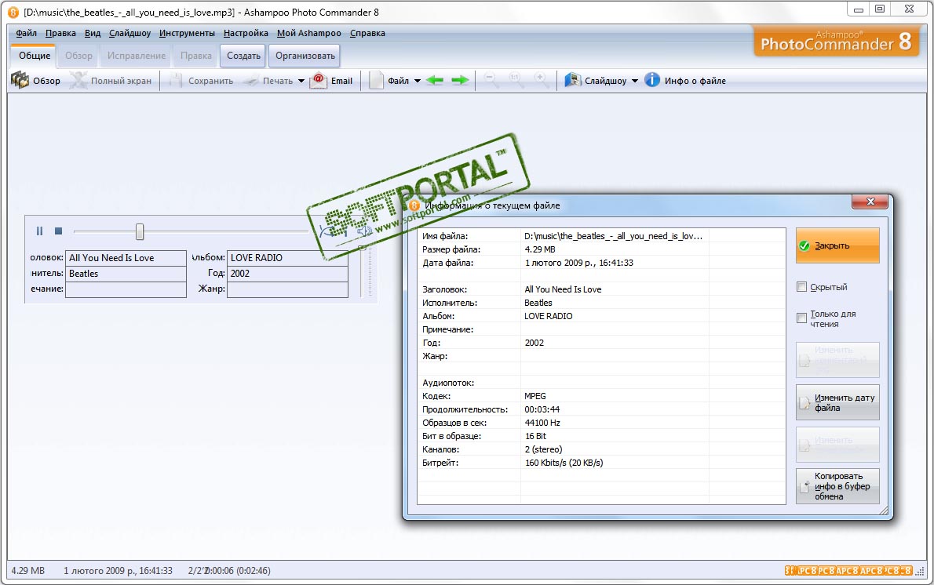
Task: Select the Продолжительность 00:03:44 value
Action: click(542, 409)
